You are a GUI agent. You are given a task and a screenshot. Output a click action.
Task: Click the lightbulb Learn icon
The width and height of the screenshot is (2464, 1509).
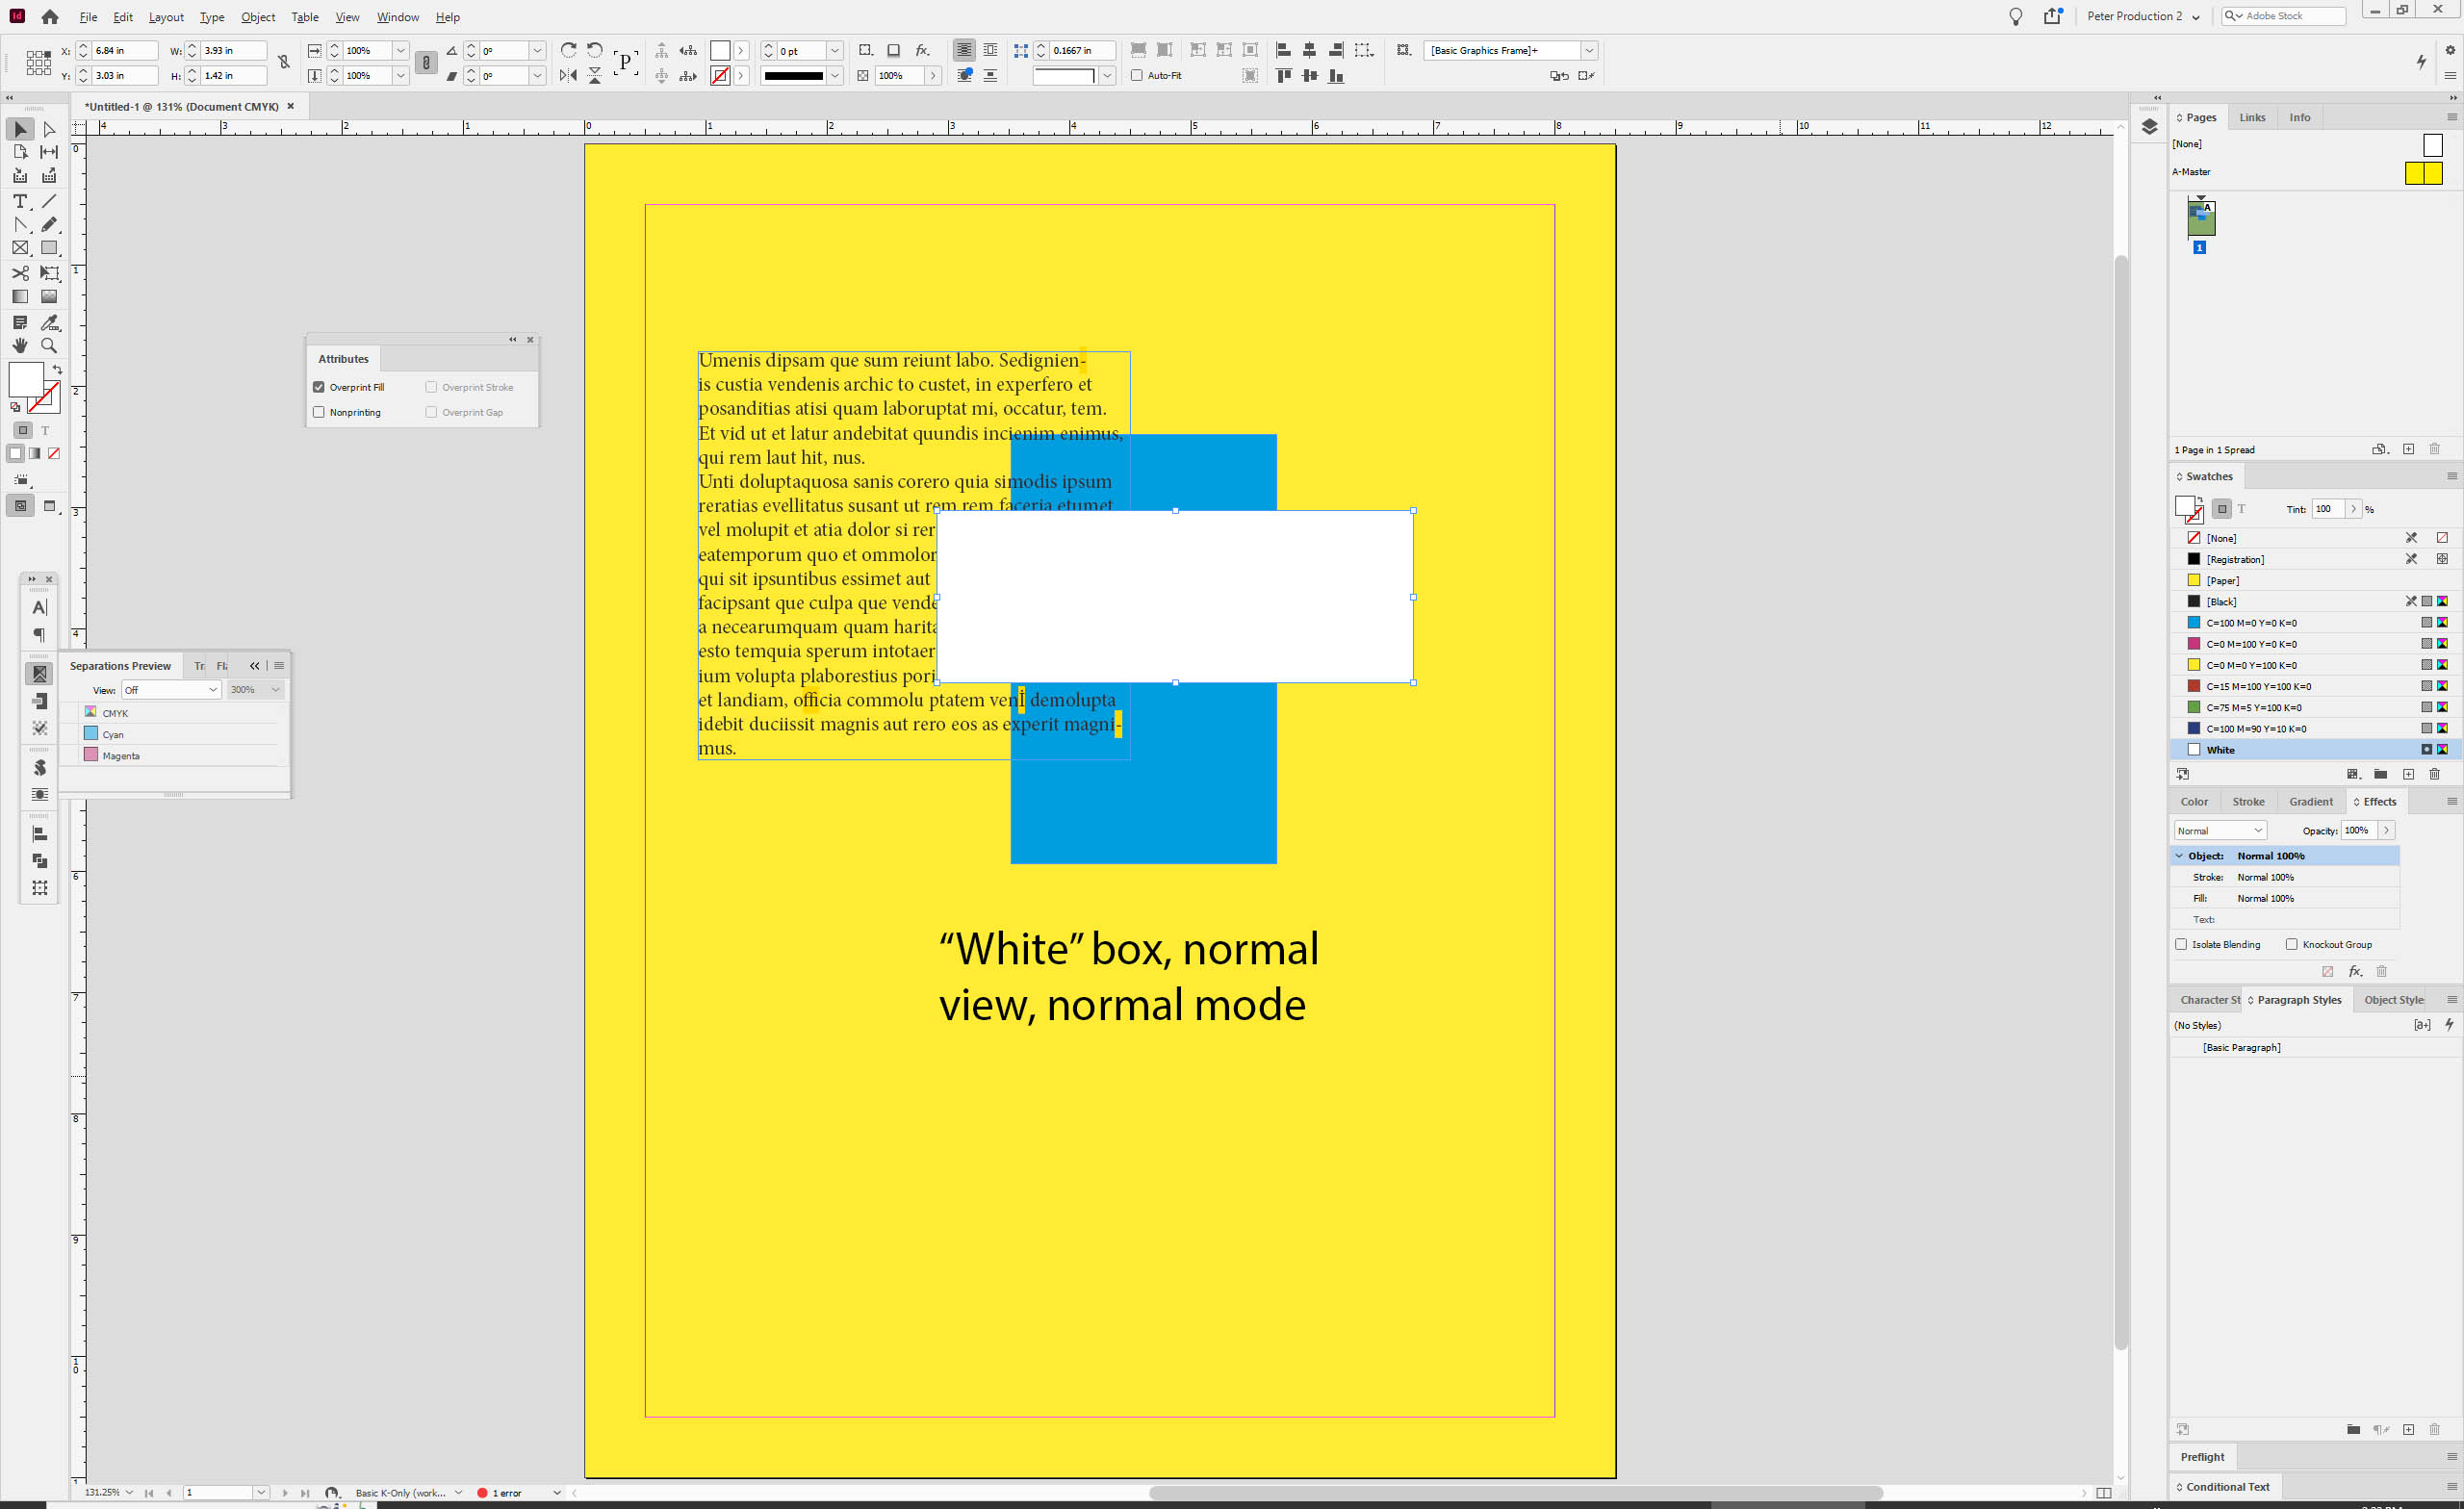coord(2015,17)
